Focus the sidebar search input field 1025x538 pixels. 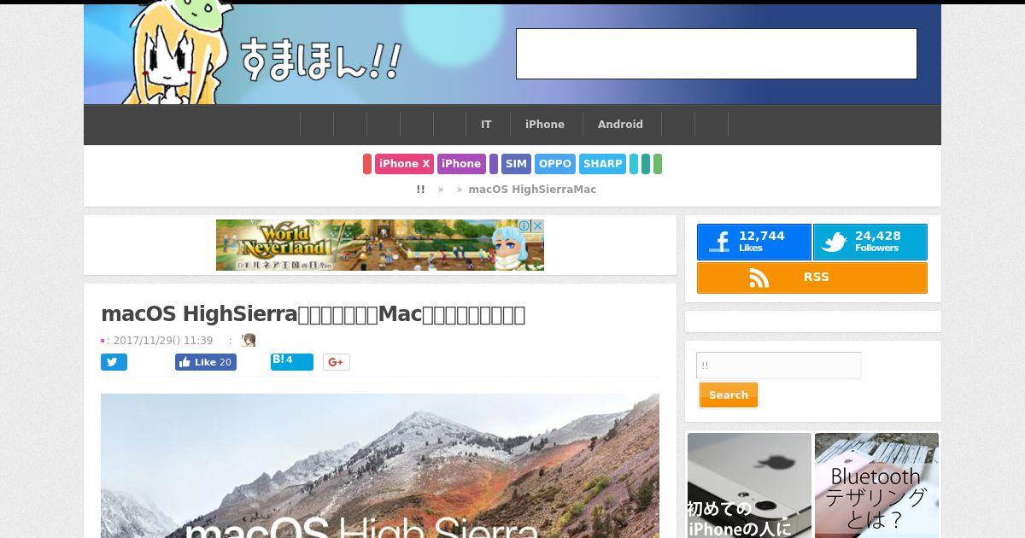coord(779,365)
